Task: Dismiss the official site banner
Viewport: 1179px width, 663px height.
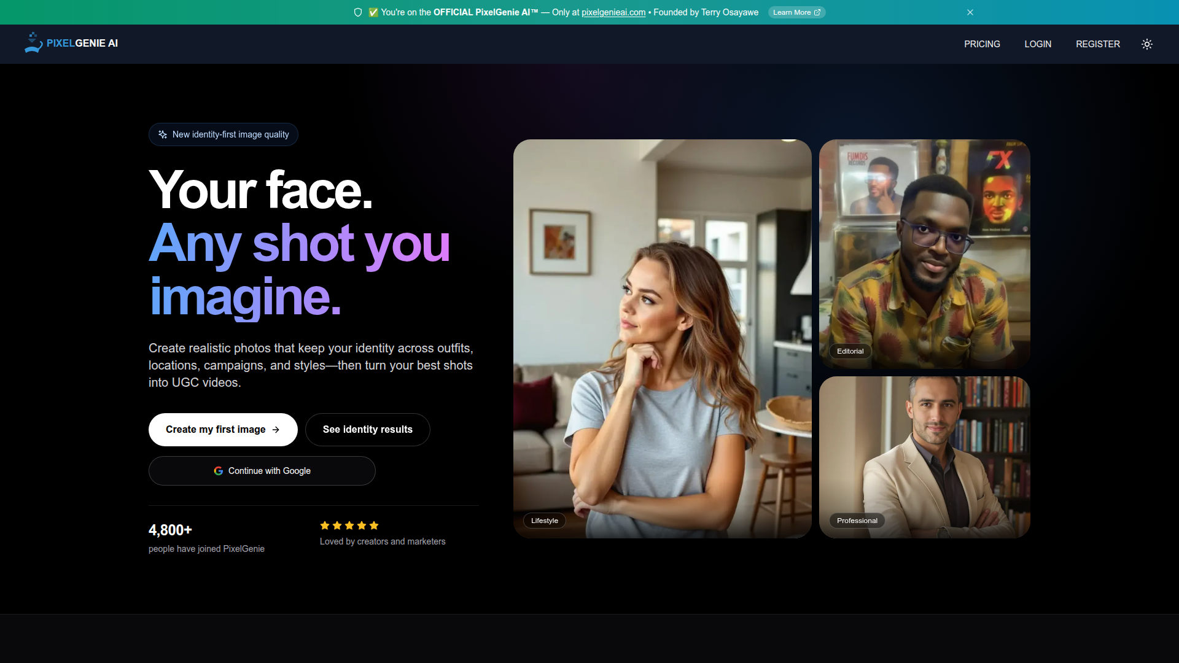Action: coord(970,12)
